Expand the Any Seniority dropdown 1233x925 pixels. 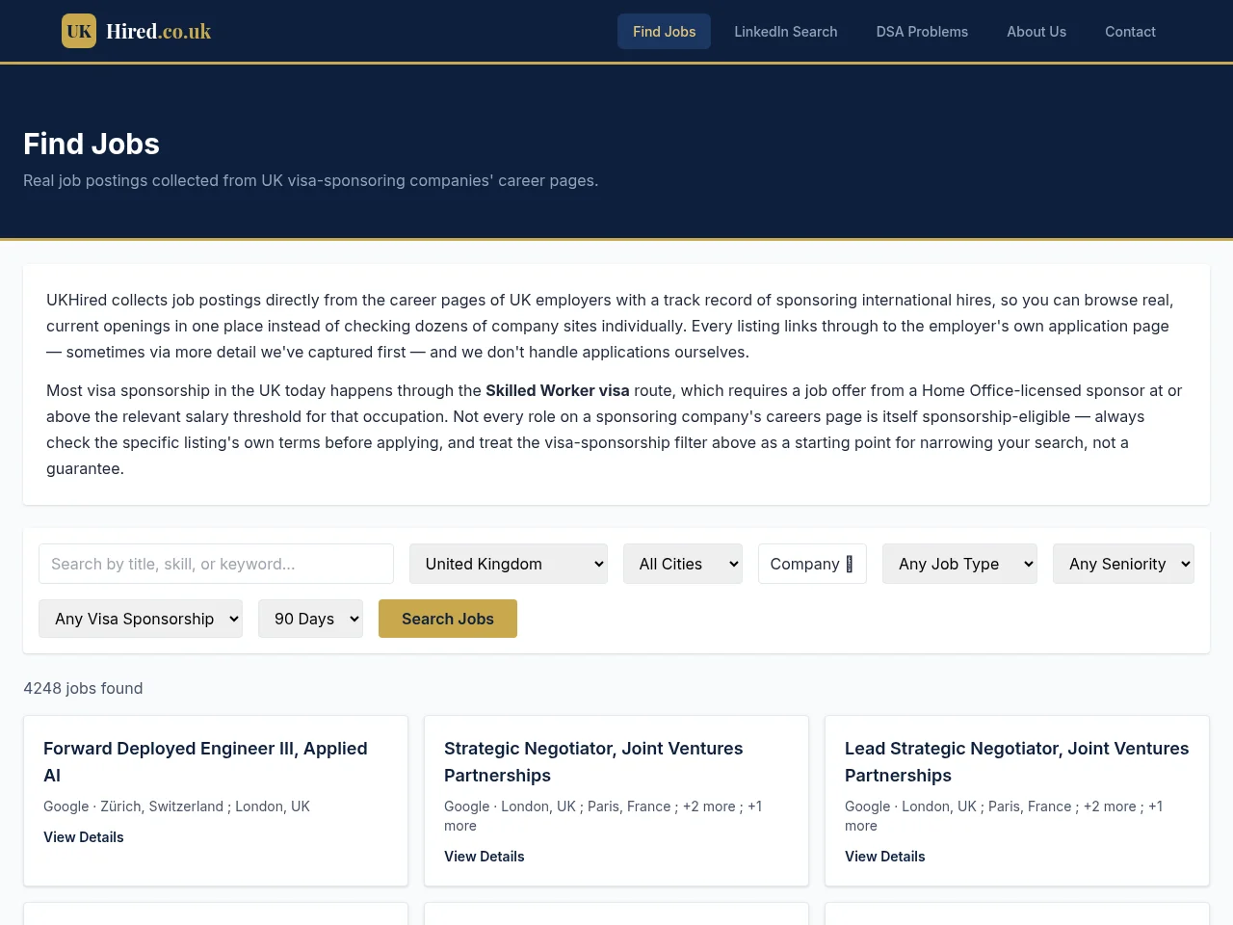1123,564
